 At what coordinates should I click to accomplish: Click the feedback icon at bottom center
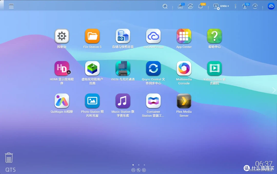point(144,170)
